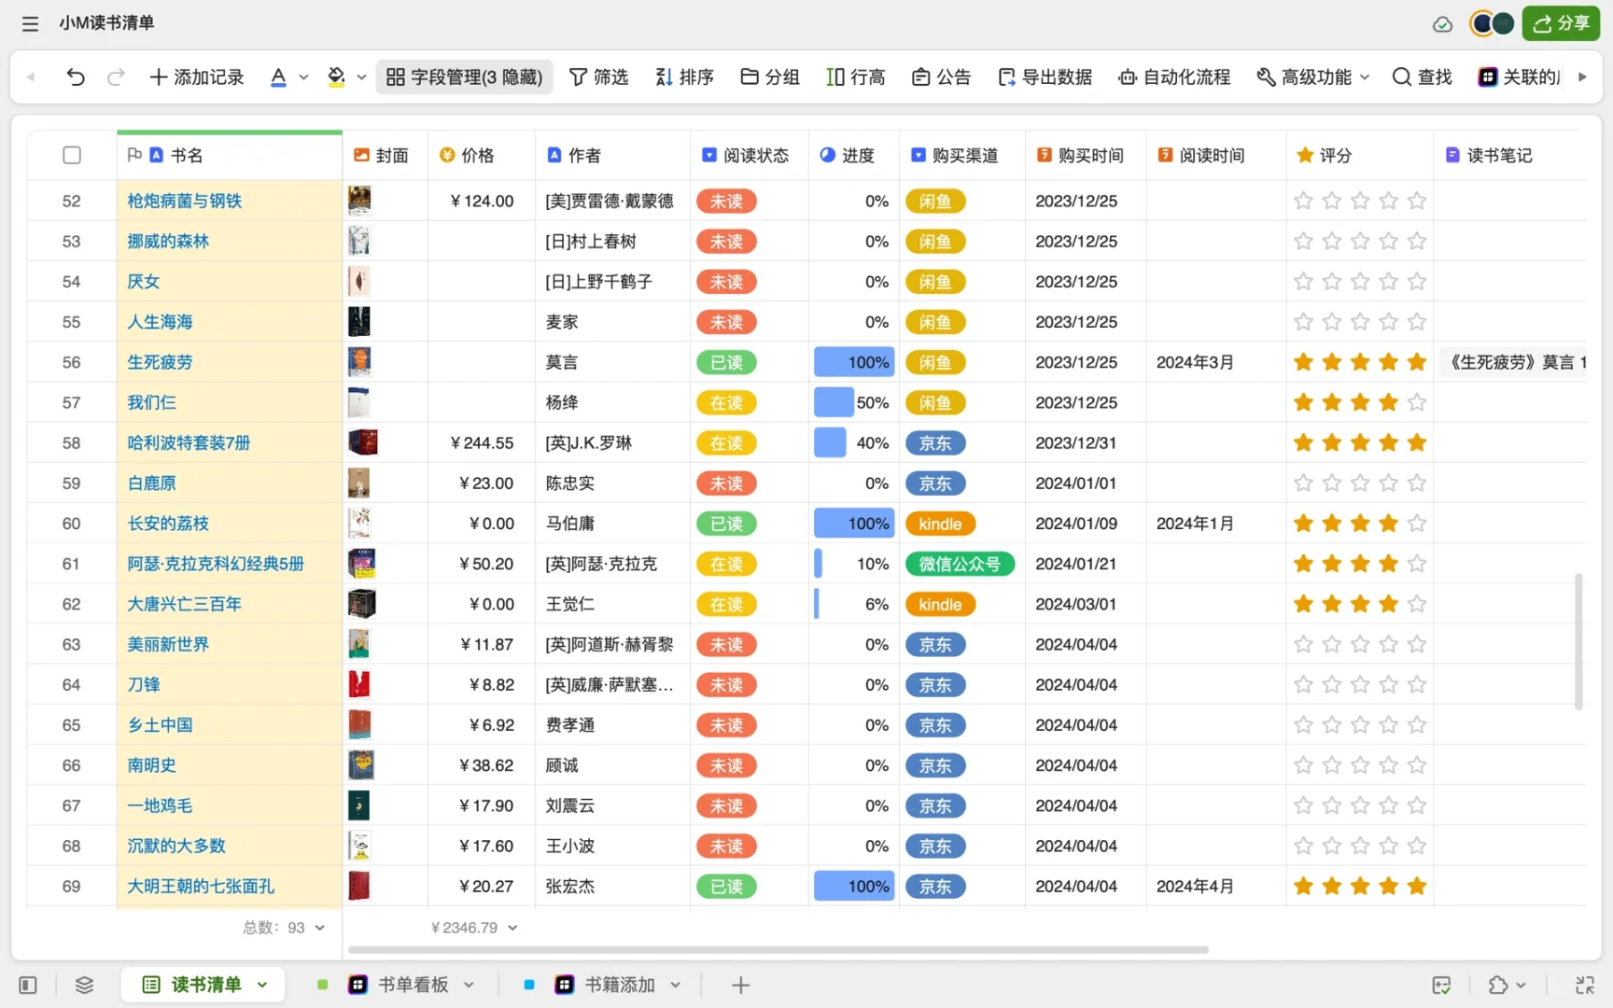Click the 分享 share button

tap(1560, 23)
